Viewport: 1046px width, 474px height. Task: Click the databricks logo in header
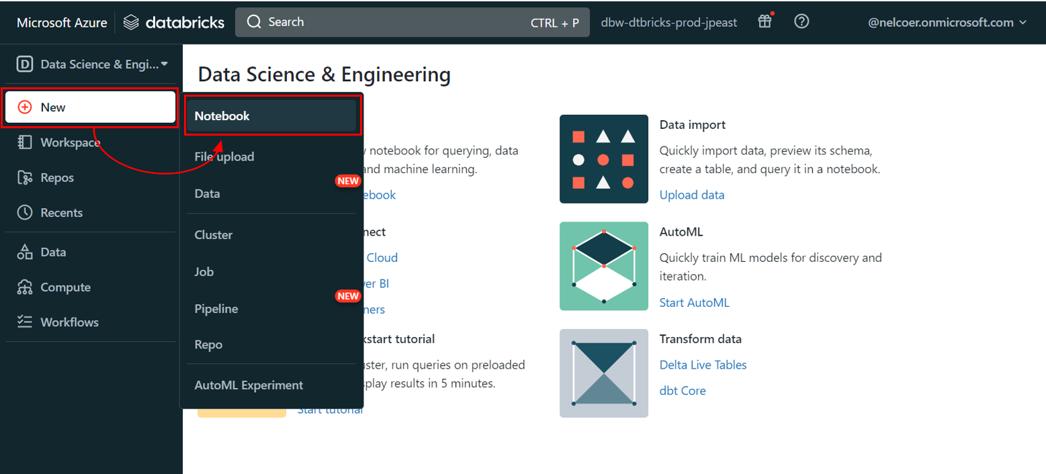(174, 22)
